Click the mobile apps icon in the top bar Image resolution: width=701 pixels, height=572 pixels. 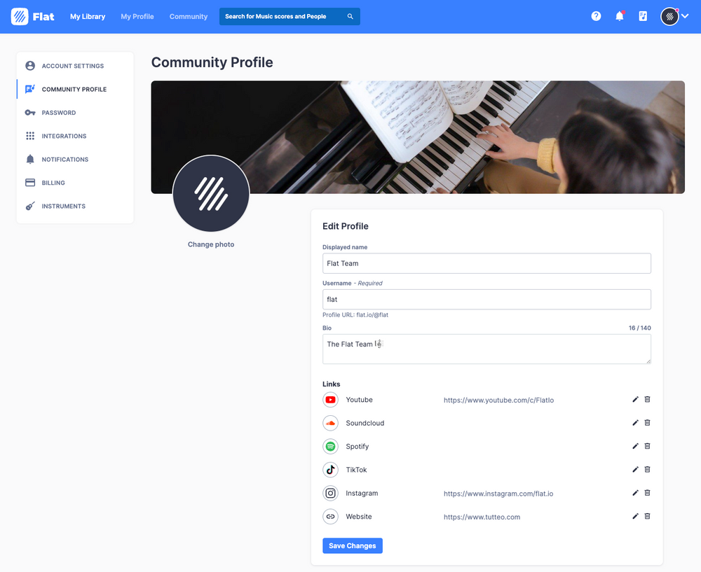[643, 15]
